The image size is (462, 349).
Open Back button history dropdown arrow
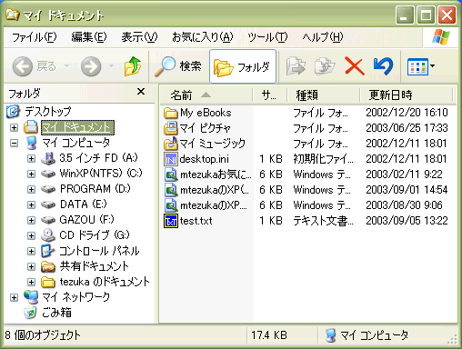pyautogui.click(x=67, y=65)
